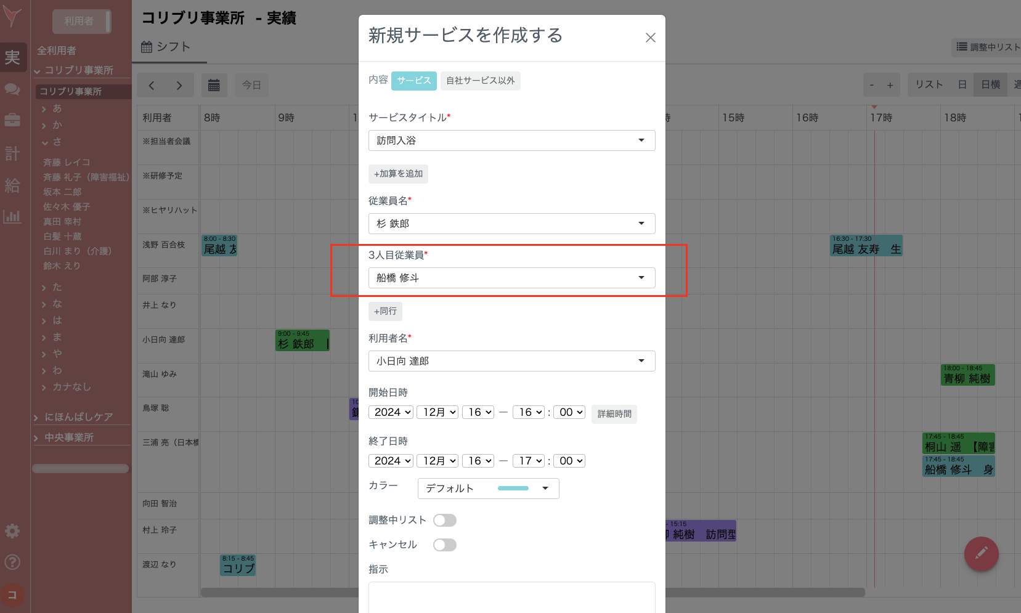Switch to the シフト tab
This screenshot has height=613, width=1021.
tap(166, 47)
